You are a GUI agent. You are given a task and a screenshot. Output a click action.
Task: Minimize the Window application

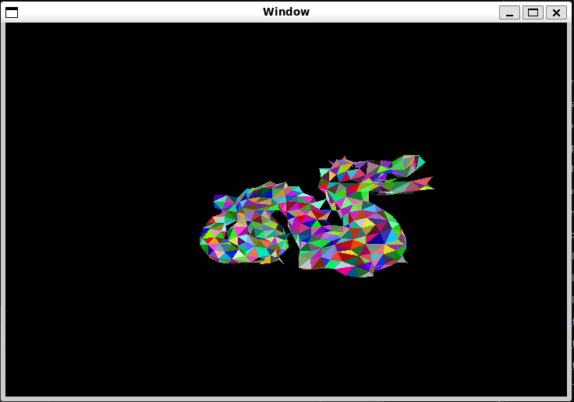click(509, 12)
